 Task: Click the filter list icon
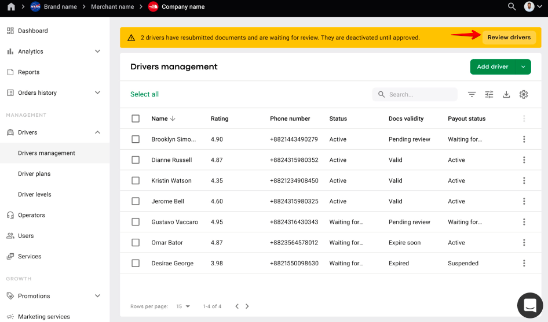pos(472,94)
